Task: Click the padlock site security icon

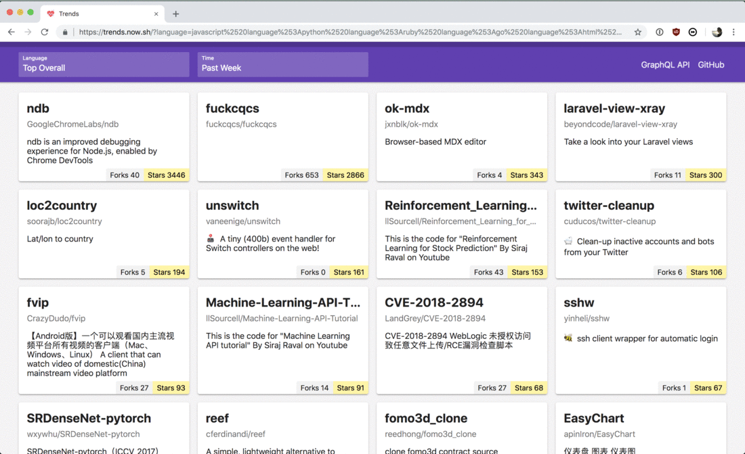Action: pos(66,32)
